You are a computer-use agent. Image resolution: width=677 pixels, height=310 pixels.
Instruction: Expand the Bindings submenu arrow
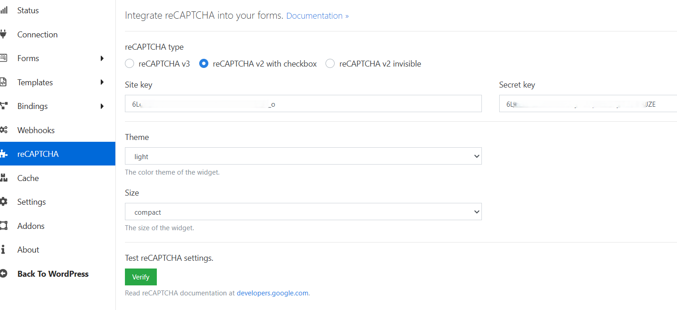click(x=102, y=106)
